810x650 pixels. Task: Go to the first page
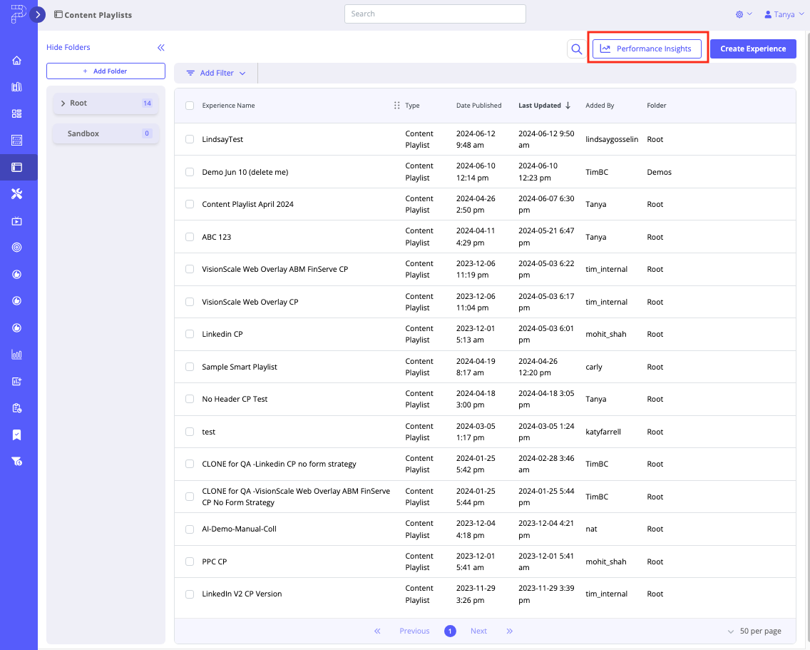(378, 631)
